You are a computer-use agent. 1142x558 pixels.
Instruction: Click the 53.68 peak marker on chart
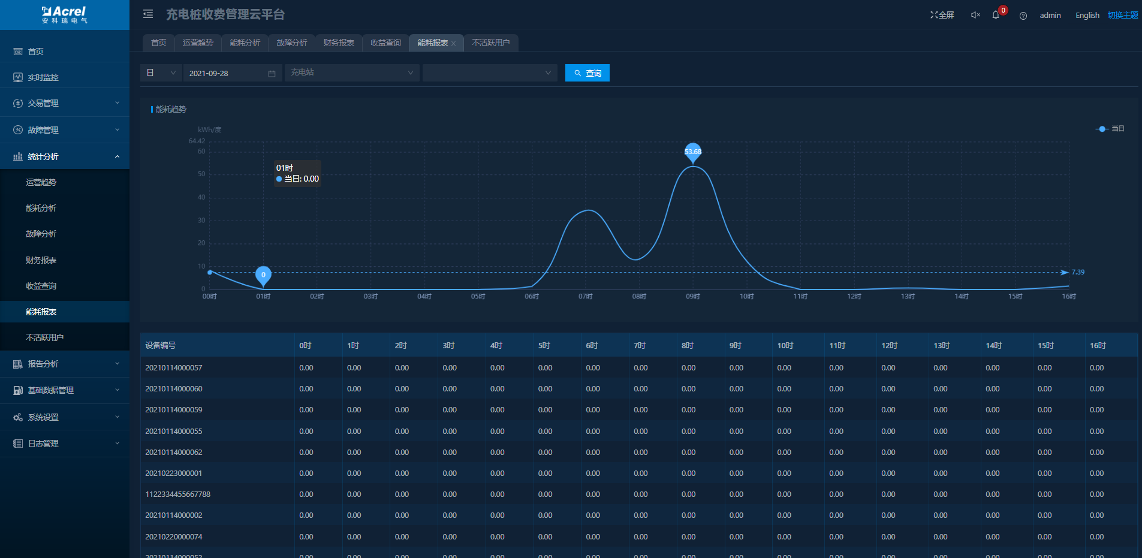click(693, 152)
